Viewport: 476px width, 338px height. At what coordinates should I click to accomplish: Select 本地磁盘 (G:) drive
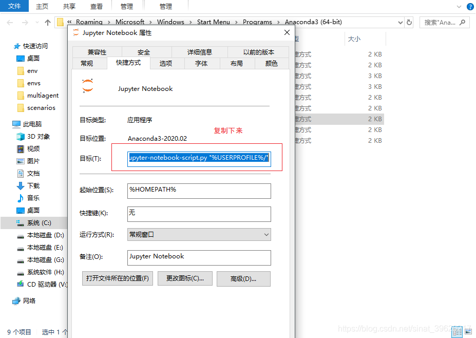tap(40, 260)
